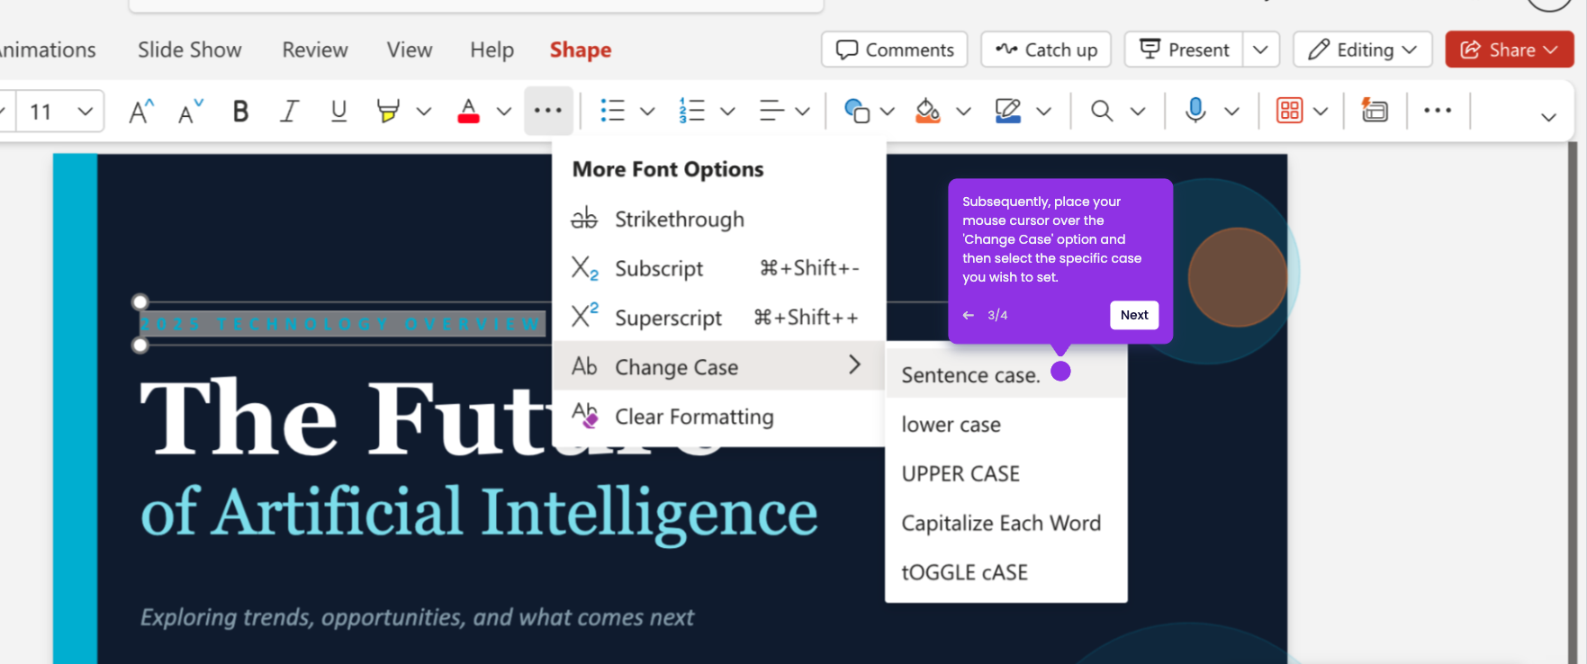
Task: Select UPPER CASE option
Action: pos(1006,473)
